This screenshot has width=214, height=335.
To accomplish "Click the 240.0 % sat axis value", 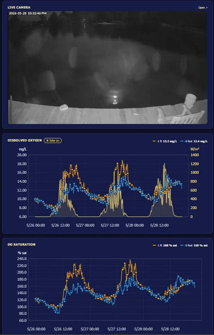I will point(22,259).
